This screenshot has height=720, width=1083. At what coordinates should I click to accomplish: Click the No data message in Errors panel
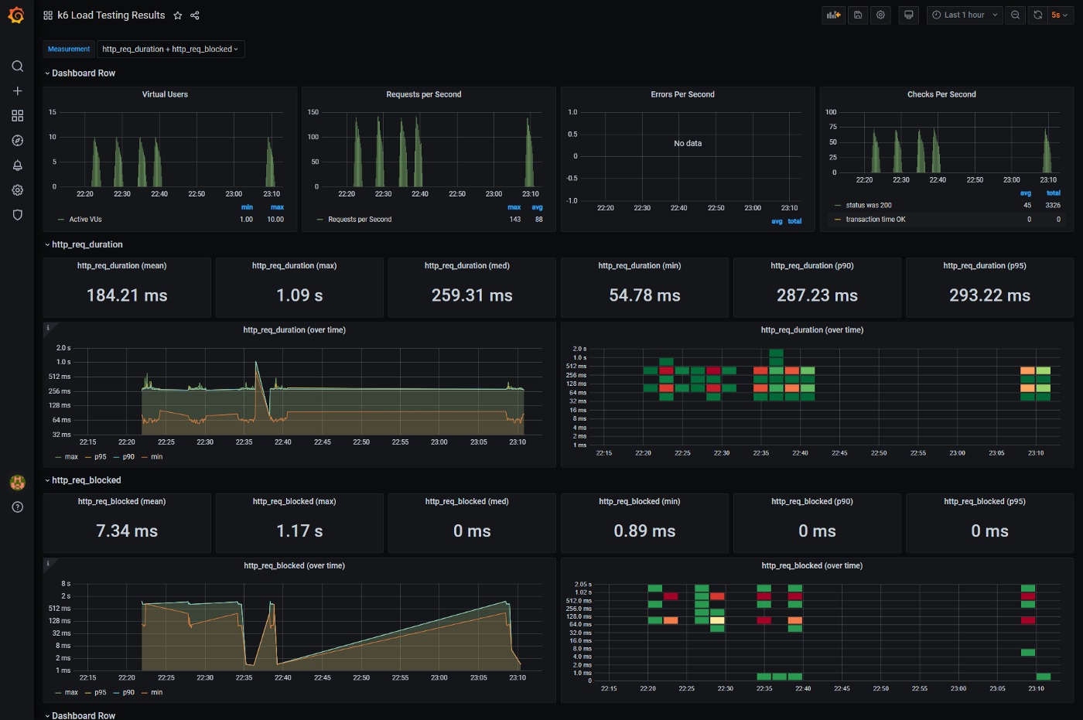click(x=688, y=144)
